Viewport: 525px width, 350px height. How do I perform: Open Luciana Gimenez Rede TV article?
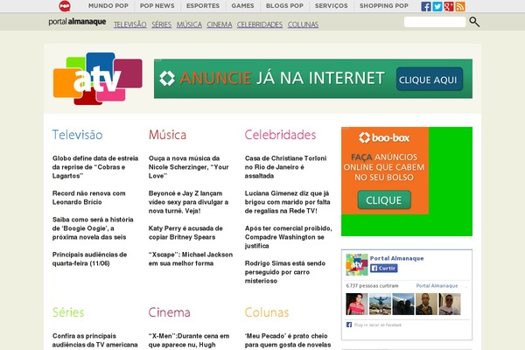pos(288,202)
